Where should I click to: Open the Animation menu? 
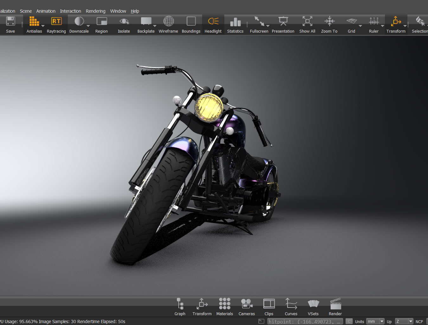click(x=46, y=11)
